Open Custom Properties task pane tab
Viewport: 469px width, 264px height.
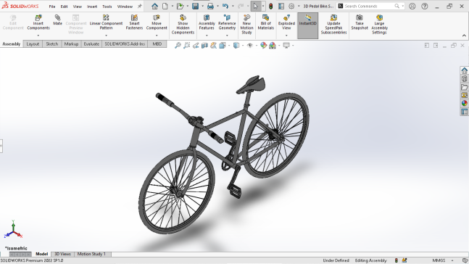tap(464, 112)
